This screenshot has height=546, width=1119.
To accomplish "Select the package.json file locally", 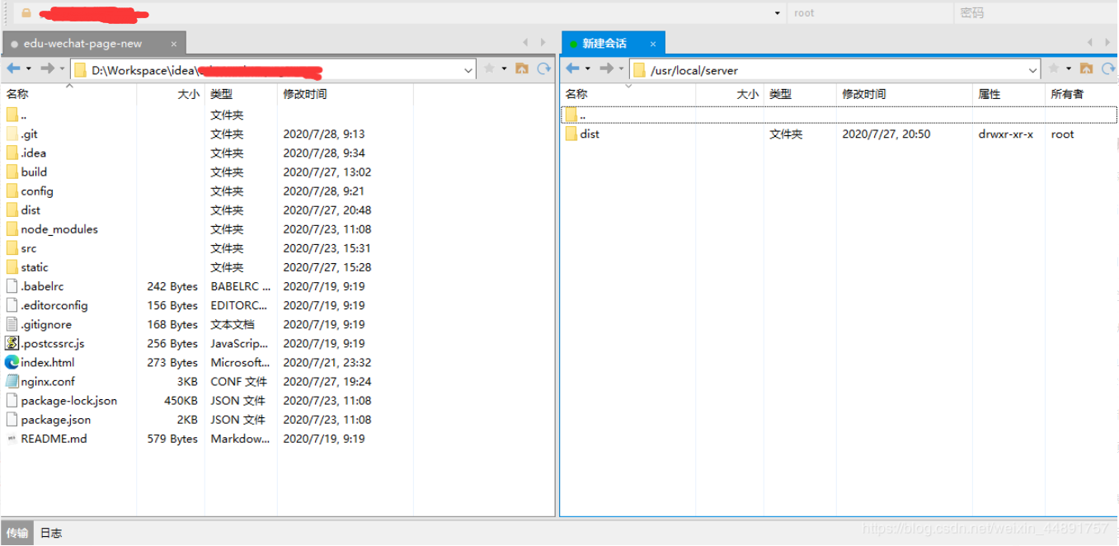I will [49, 419].
